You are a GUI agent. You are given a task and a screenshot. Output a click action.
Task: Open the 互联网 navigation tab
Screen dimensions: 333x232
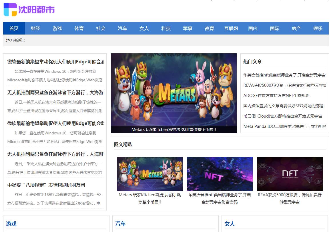pos(231,28)
